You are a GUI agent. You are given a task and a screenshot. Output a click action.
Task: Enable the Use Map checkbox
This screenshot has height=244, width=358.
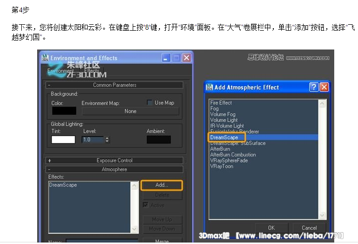(x=150, y=102)
